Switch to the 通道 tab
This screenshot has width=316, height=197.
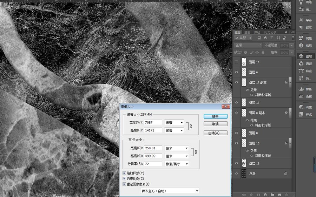tap(247, 32)
